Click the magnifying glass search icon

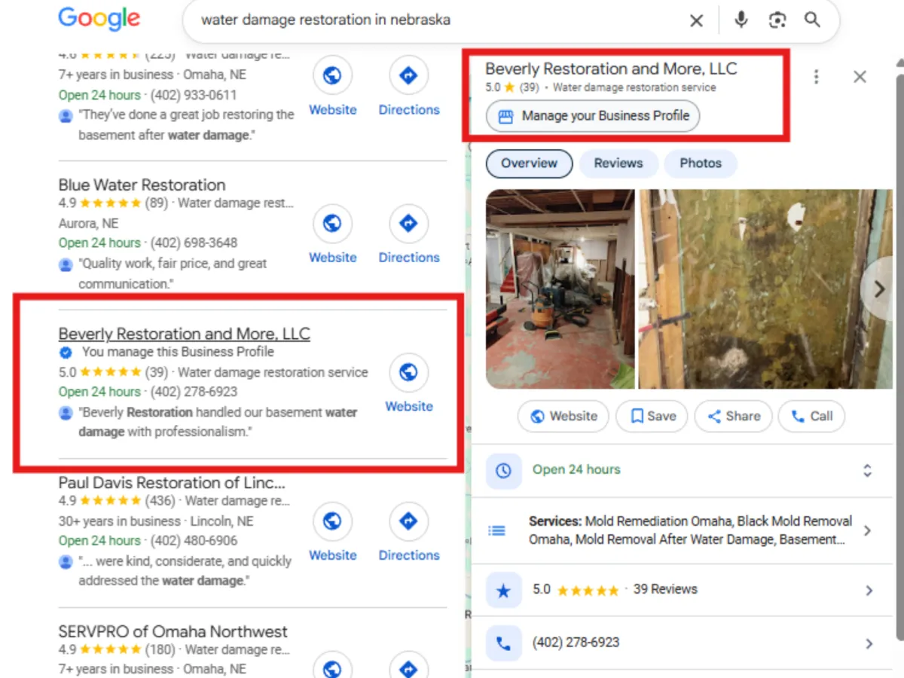(x=812, y=20)
